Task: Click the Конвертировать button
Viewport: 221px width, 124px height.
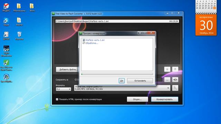Action: pyautogui.click(x=164, y=99)
